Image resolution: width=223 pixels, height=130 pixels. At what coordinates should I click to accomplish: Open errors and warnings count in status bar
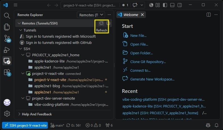[93, 125]
